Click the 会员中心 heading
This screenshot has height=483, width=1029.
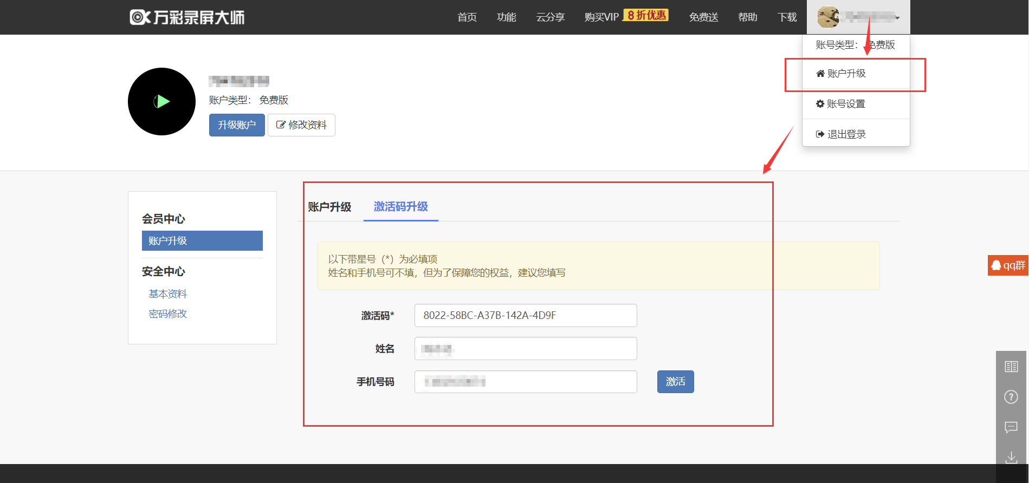(x=164, y=219)
